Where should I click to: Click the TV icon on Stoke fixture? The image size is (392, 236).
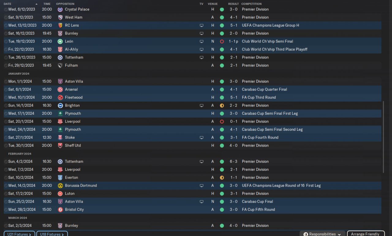click(x=202, y=138)
